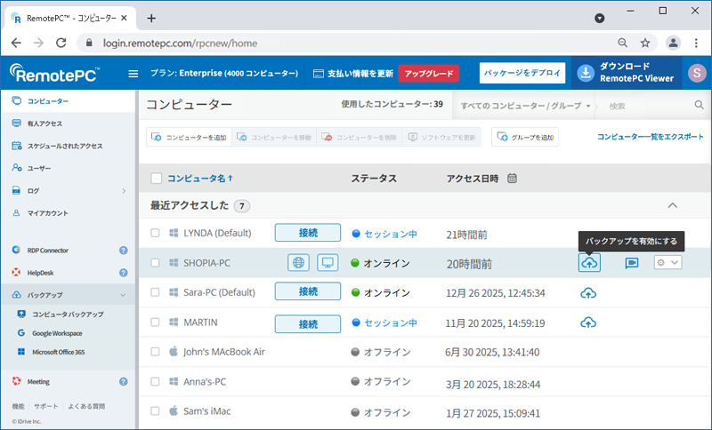Select all computers header checkbox
The height and width of the screenshot is (430, 712).
tap(157, 178)
